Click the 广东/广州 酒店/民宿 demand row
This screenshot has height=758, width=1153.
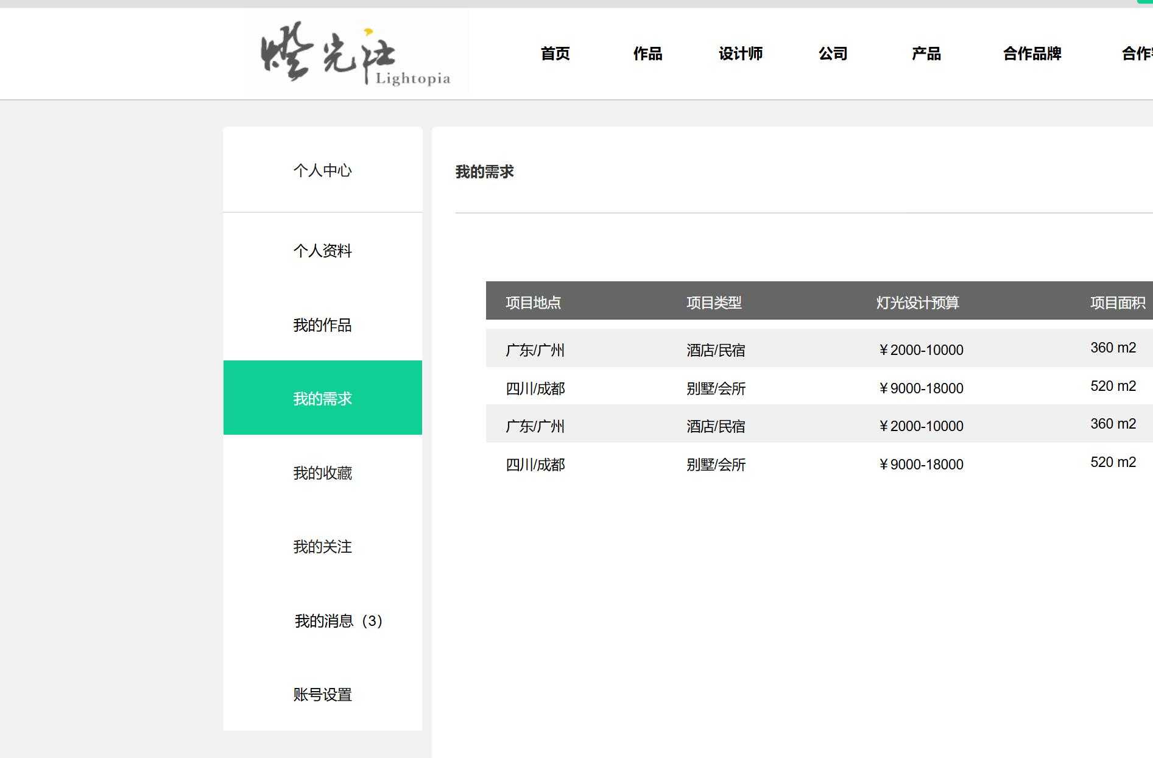pyautogui.click(x=731, y=350)
